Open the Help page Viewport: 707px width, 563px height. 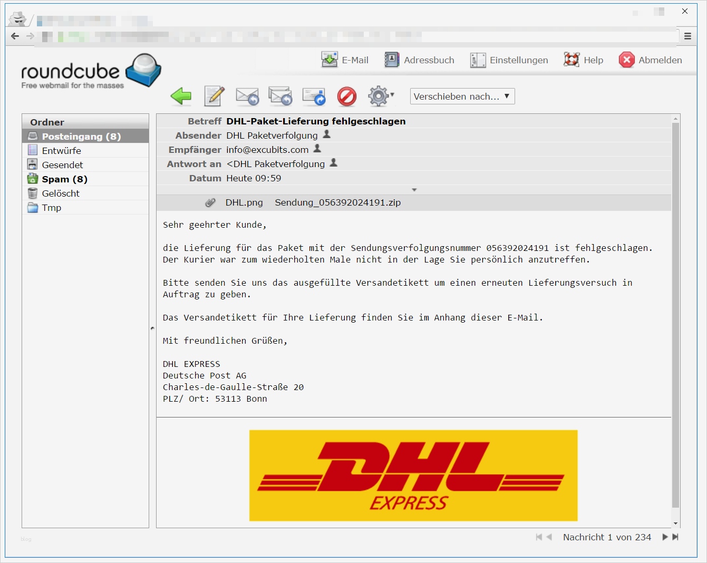[x=584, y=60]
